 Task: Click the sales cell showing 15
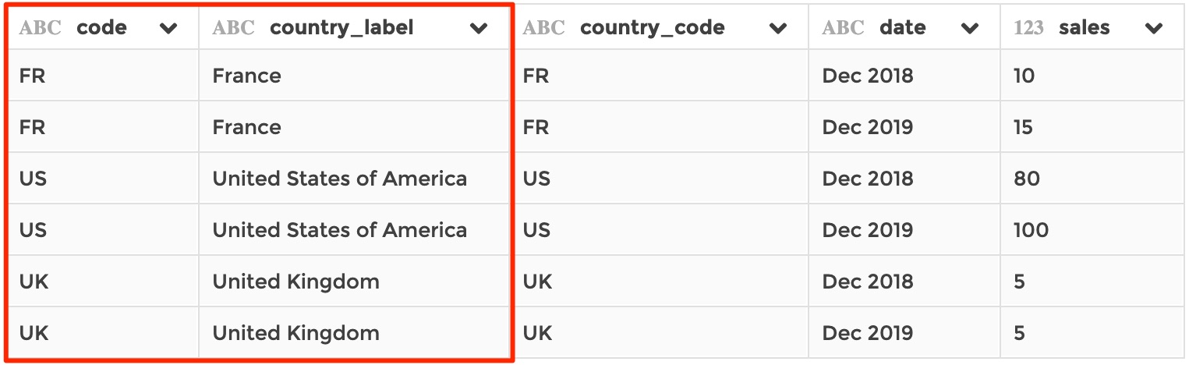pos(1023,127)
